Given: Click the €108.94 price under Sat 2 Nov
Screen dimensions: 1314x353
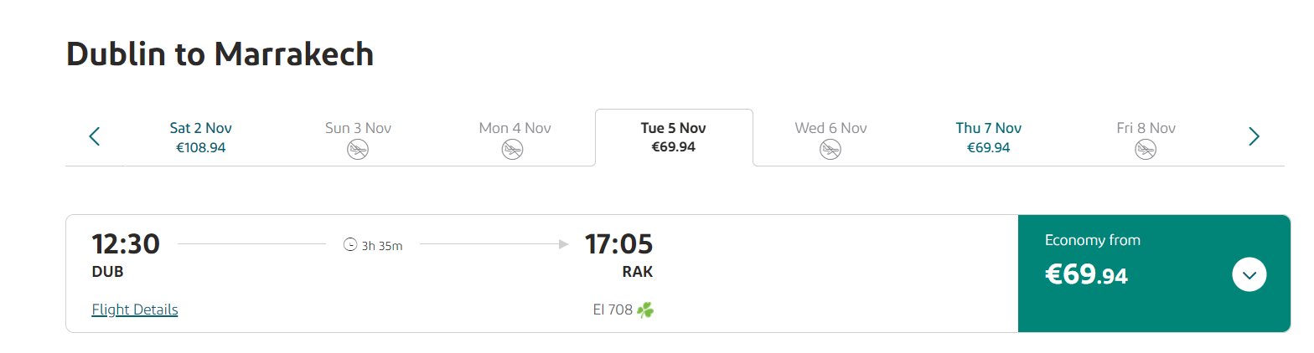Looking at the screenshot, I should pyautogui.click(x=201, y=148).
